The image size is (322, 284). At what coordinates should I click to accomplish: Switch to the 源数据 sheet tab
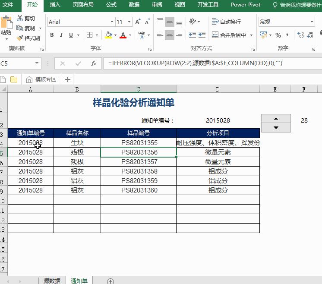click(x=52, y=281)
